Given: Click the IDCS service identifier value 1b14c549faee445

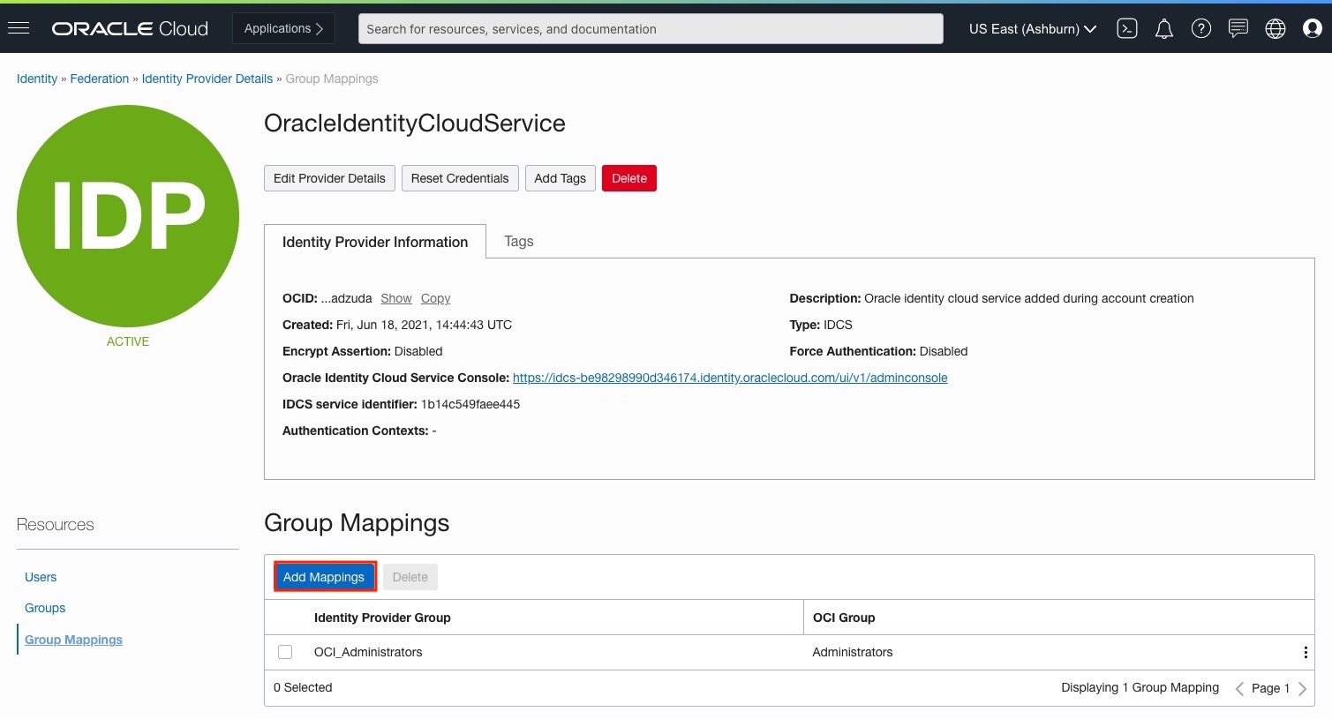Looking at the screenshot, I should coord(470,404).
